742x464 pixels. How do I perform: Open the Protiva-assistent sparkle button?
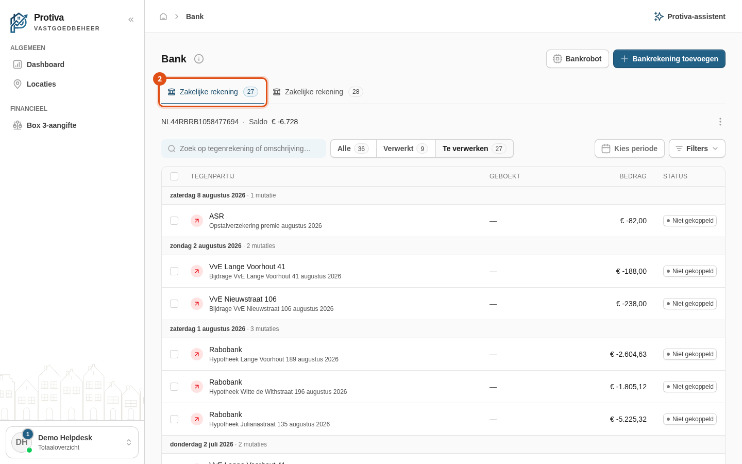tap(689, 16)
